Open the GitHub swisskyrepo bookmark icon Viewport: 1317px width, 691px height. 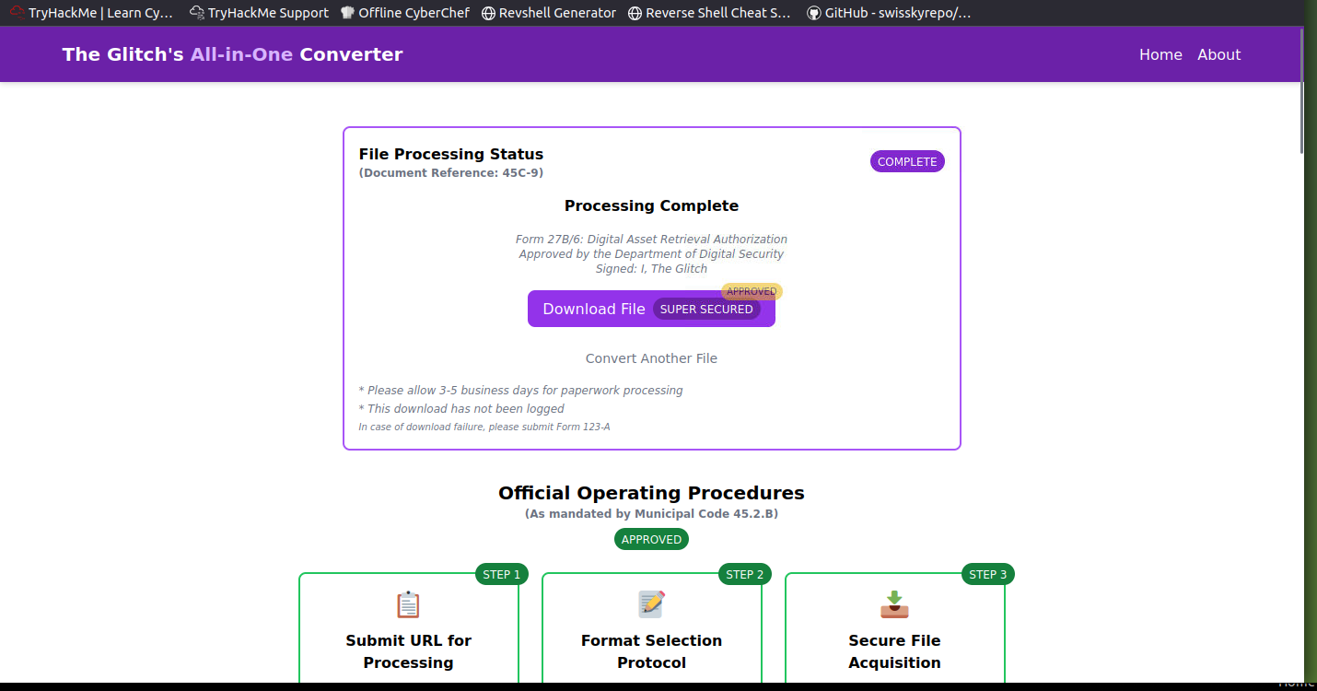coord(813,13)
